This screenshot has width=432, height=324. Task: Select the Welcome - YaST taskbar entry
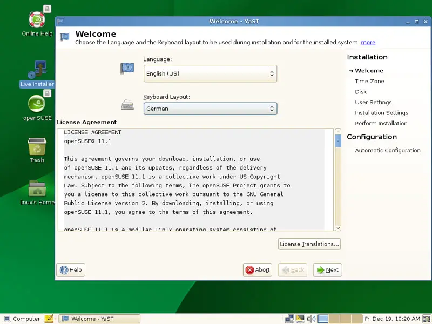click(99, 319)
